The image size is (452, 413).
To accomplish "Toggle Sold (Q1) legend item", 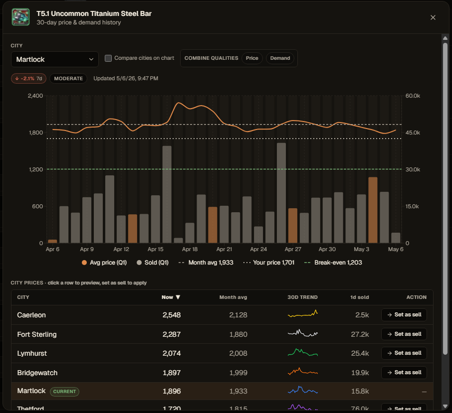I will pos(153,263).
